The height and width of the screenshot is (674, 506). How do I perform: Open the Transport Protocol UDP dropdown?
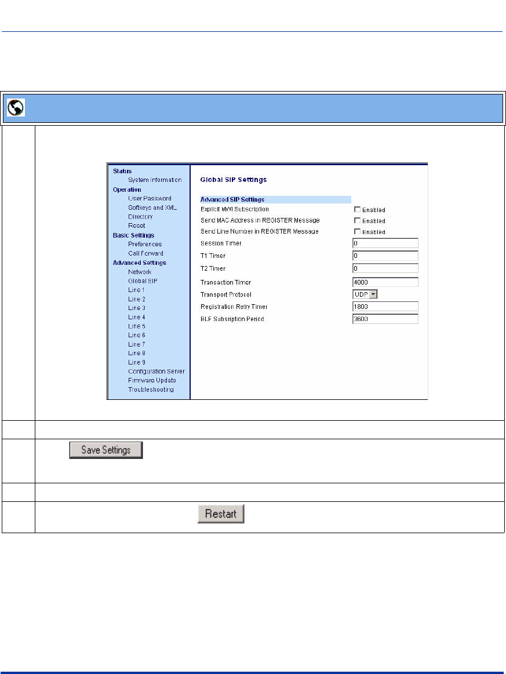pyautogui.click(x=365, y=294)
